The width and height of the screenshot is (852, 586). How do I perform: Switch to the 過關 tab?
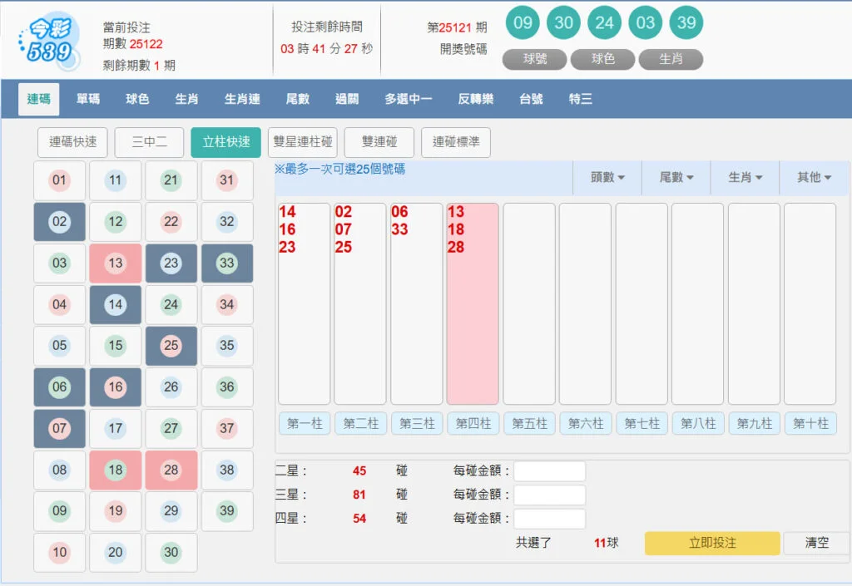[x=345, y=98]
